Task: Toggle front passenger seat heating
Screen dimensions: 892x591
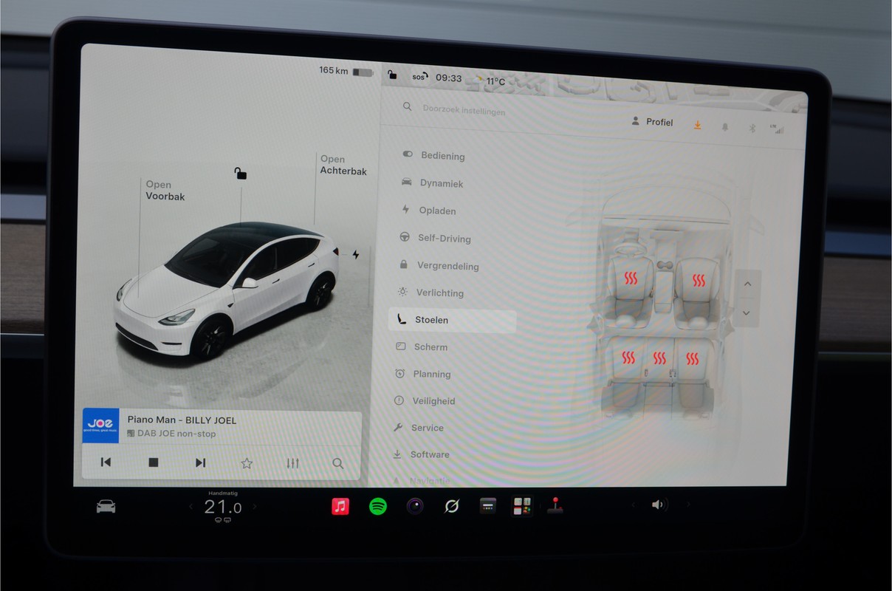Action: (x=698, y=280)
